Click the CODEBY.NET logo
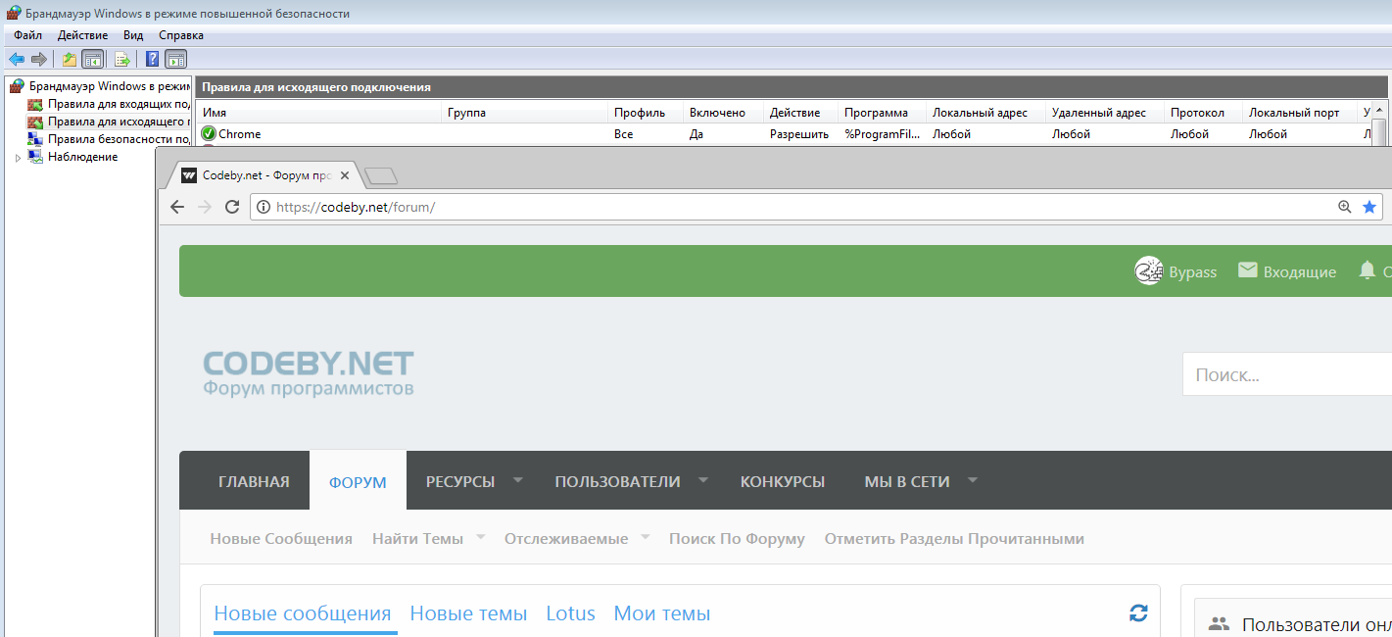Image resolution: width=1392 pixels, height=637 pixels. coord(309,372)
